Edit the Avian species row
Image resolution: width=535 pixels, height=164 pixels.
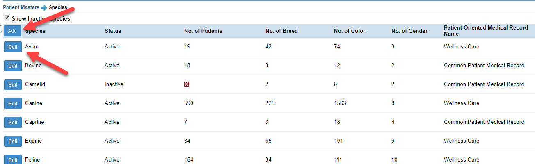pos(13,47)
